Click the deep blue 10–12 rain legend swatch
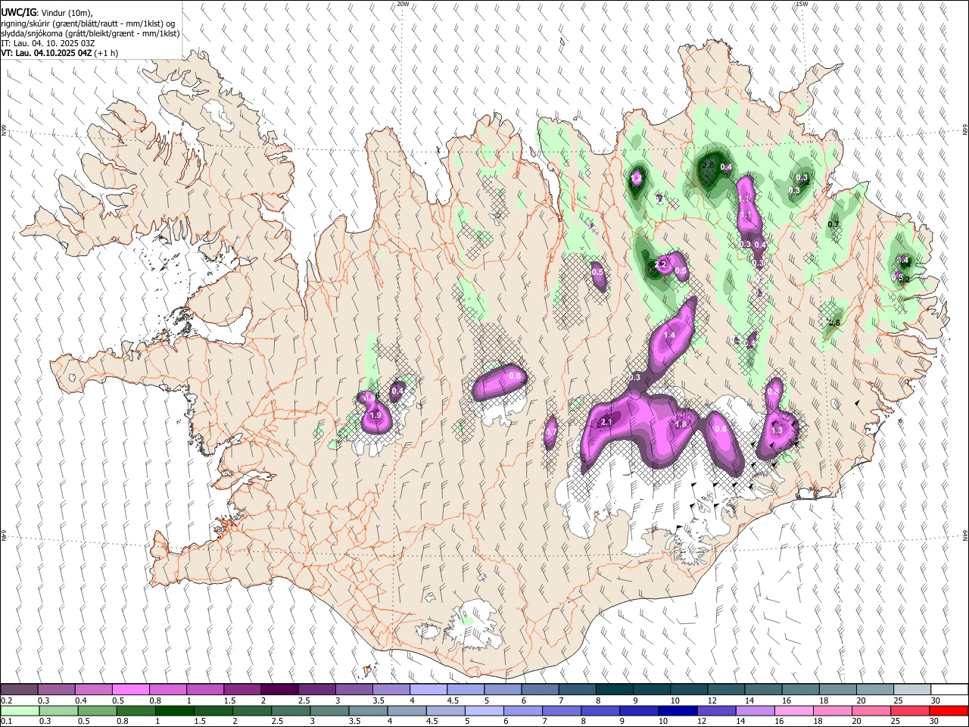969x727 pixels. point(677,710)
